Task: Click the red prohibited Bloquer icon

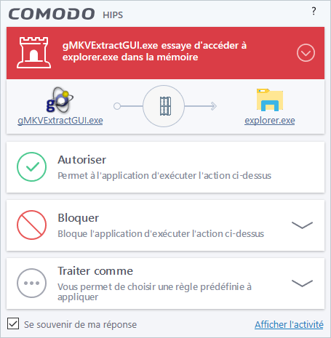Action: [31, 225]
